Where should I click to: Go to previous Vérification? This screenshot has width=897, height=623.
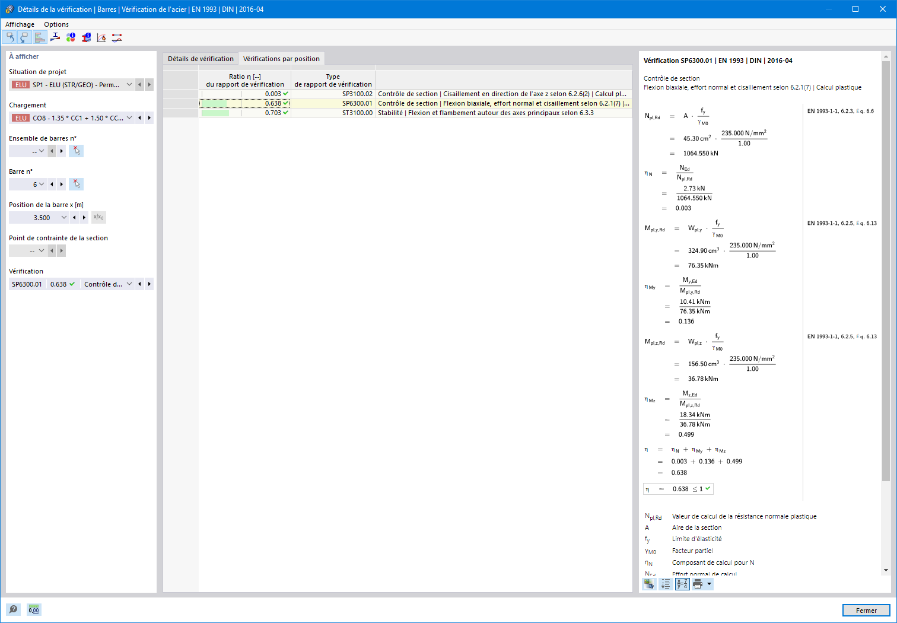click(139, 284)
